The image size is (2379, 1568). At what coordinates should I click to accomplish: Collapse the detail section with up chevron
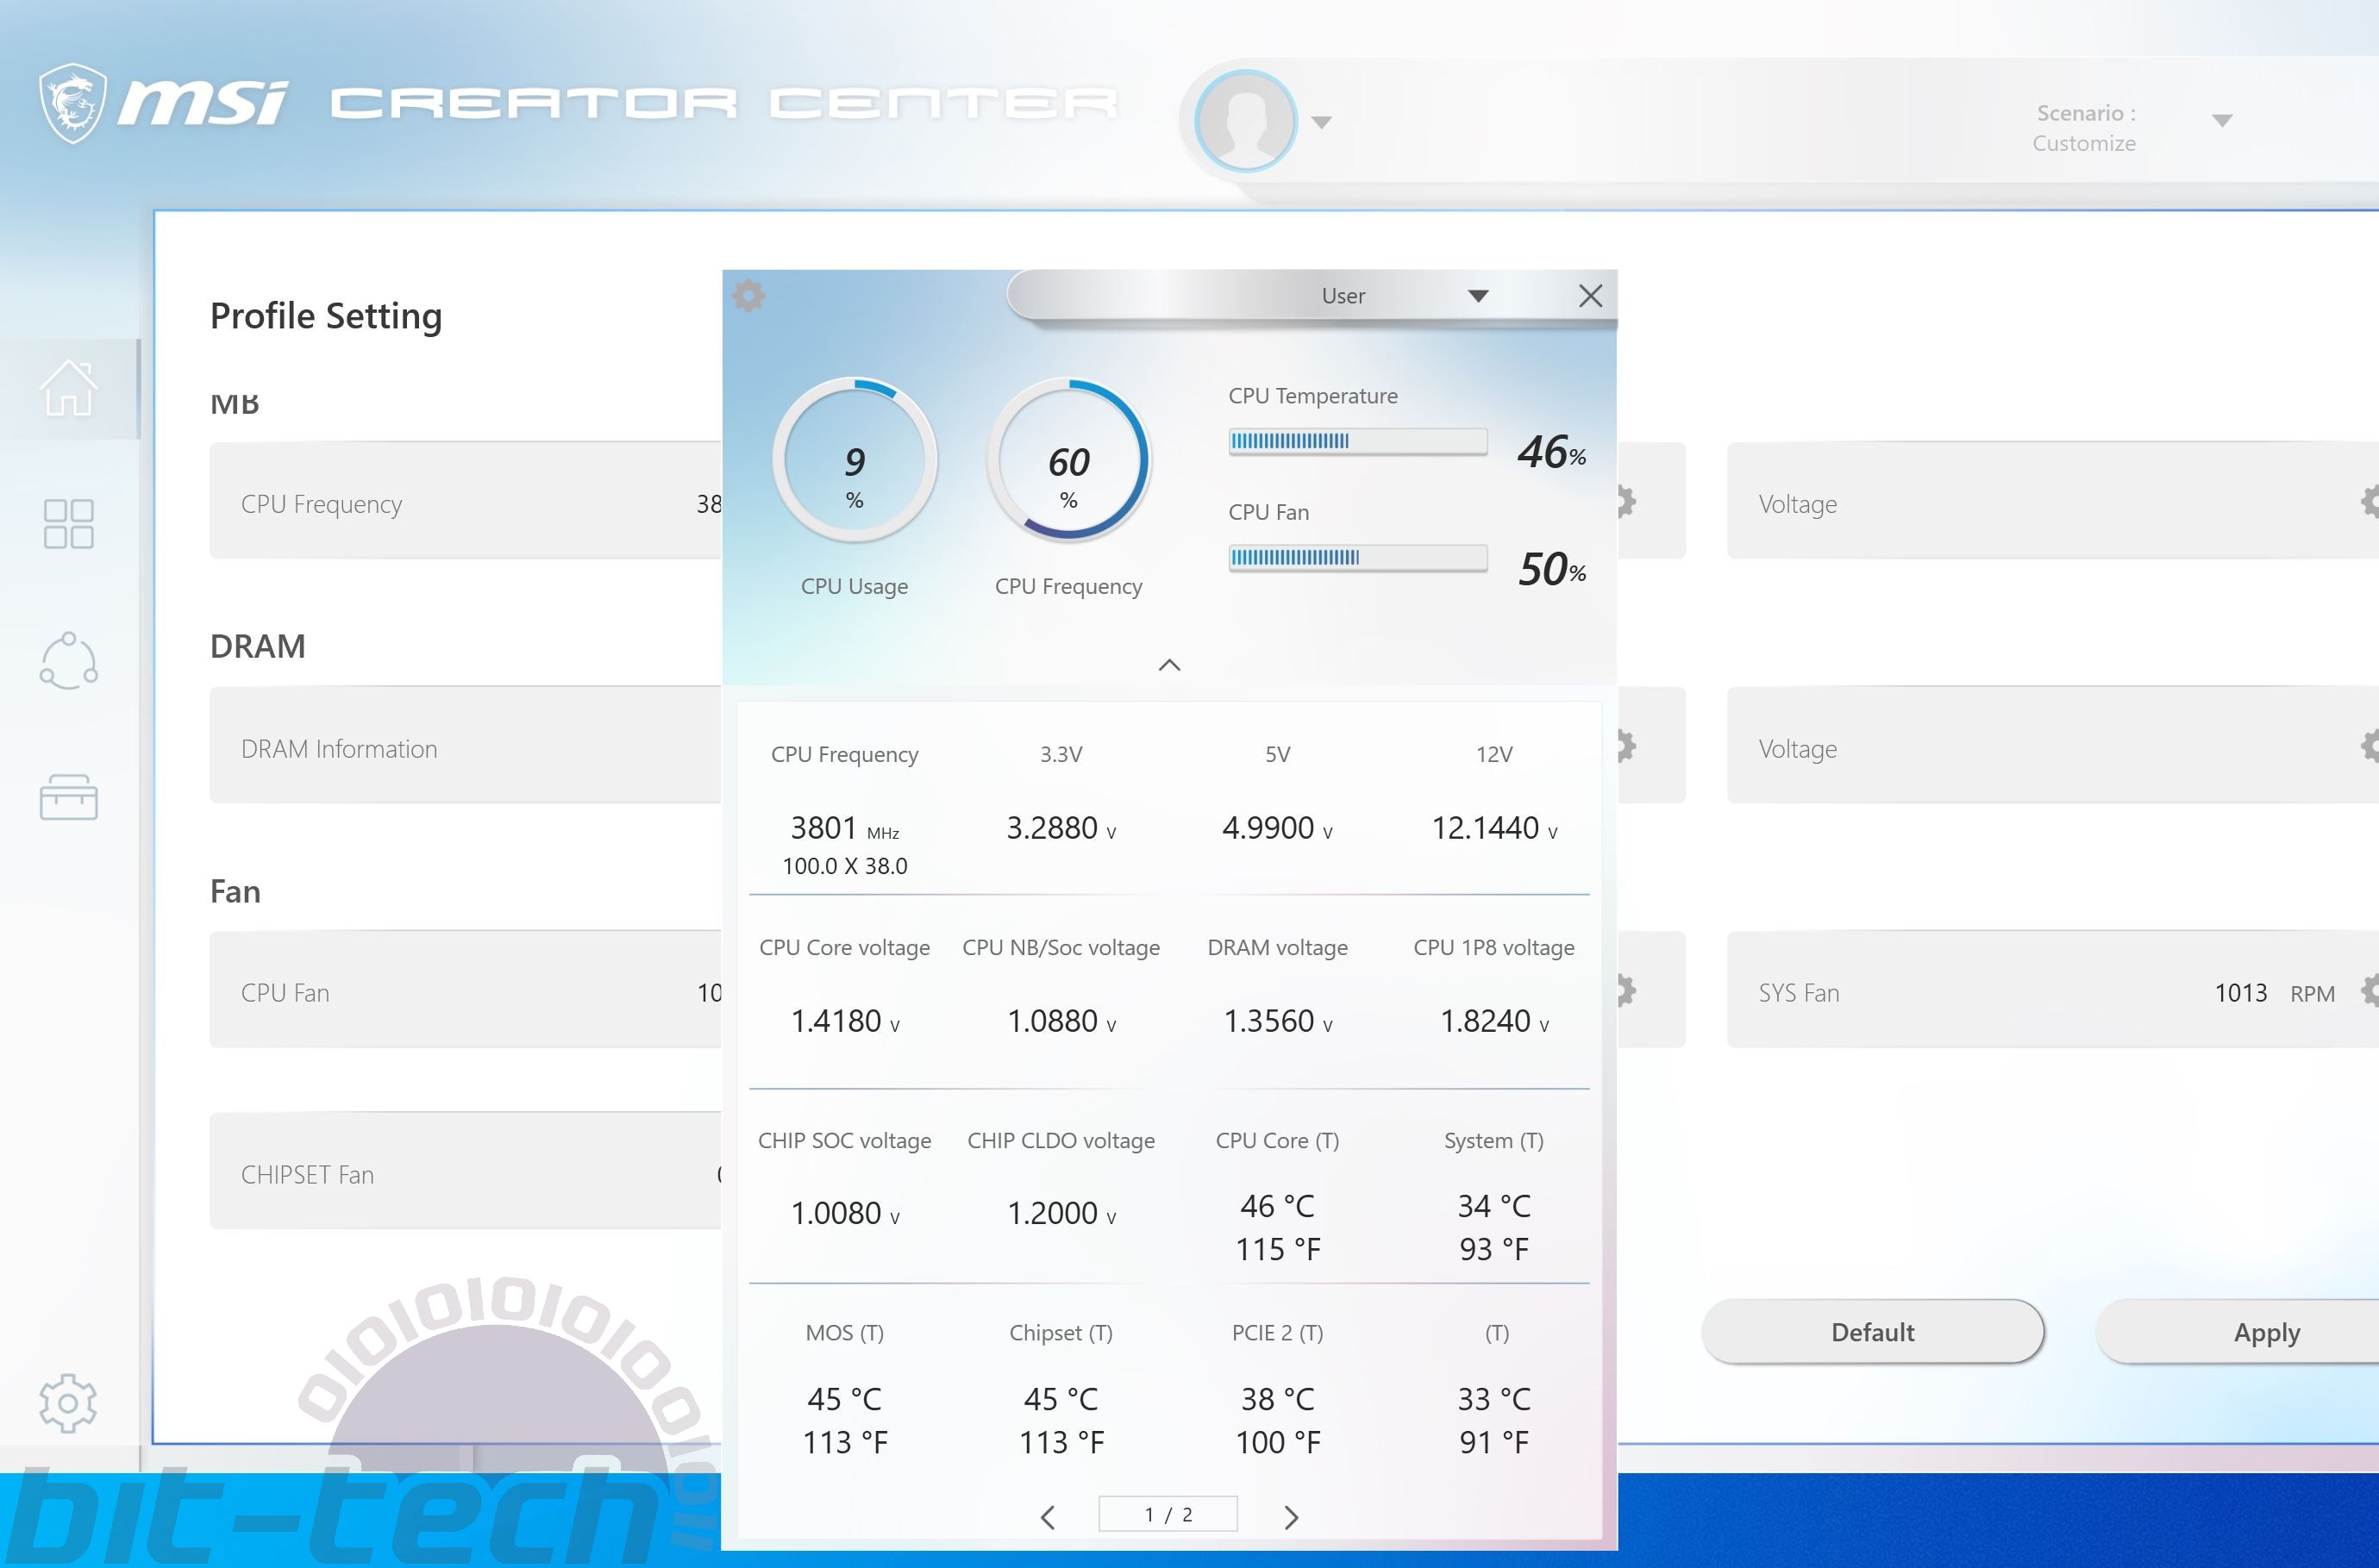[1169, 665]
